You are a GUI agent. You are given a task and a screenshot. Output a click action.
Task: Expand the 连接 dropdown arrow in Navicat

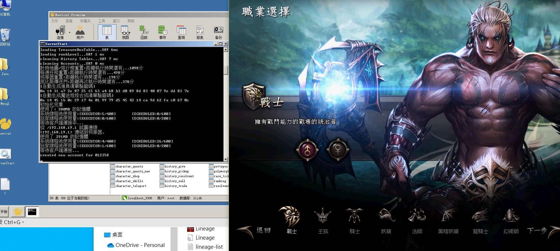click(70, 32)
